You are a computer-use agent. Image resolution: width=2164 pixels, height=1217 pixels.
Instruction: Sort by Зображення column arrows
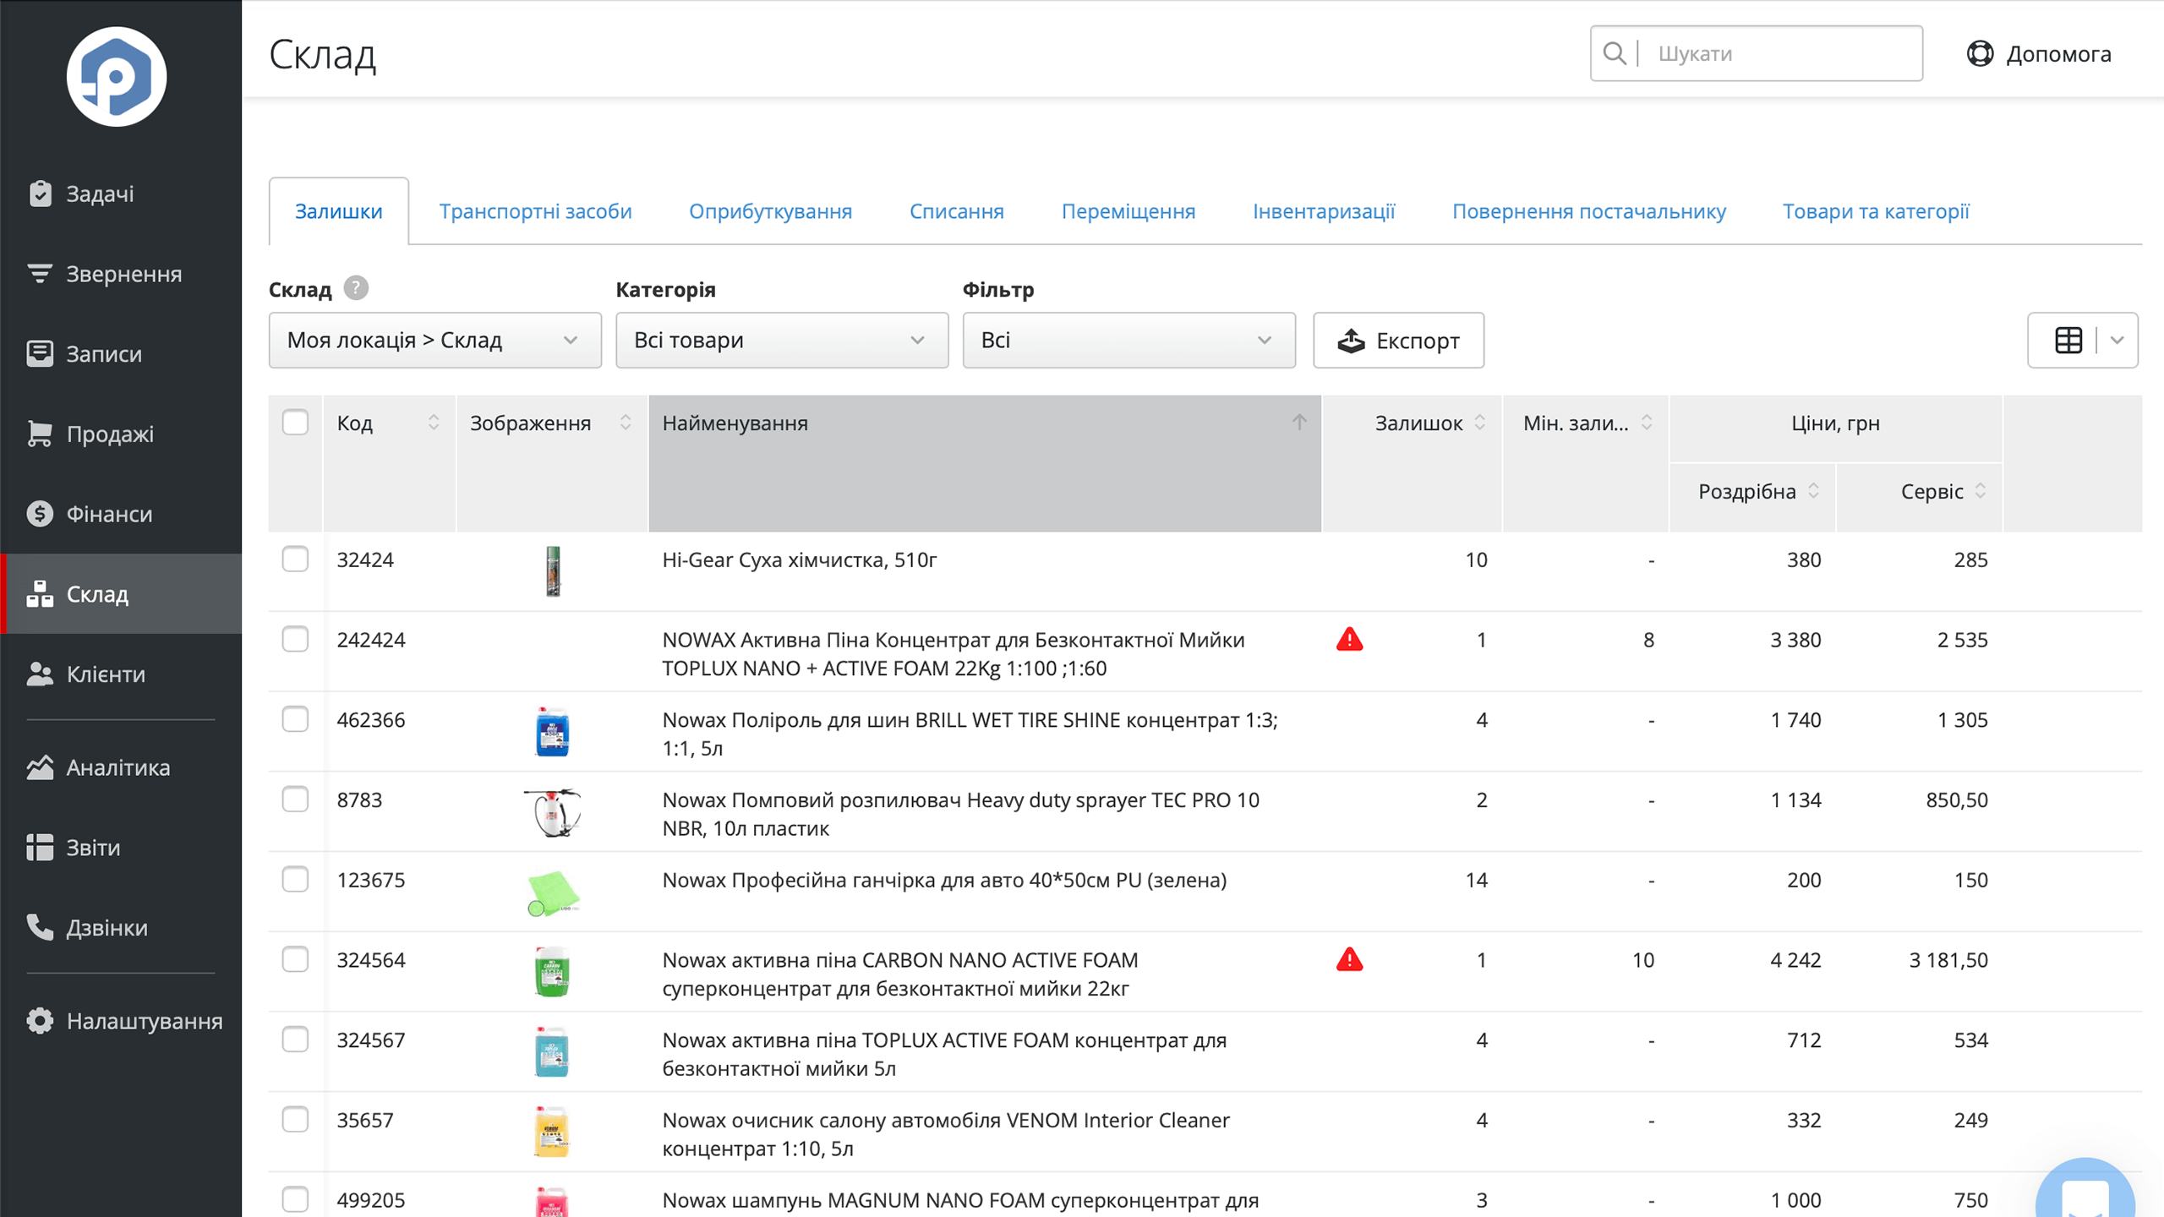click(x=626, y=423)
